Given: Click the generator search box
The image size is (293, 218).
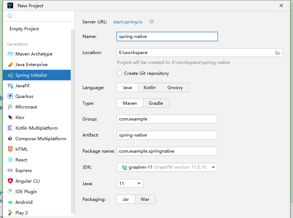Looking at the screenshot, I should (x=39, y=16).
